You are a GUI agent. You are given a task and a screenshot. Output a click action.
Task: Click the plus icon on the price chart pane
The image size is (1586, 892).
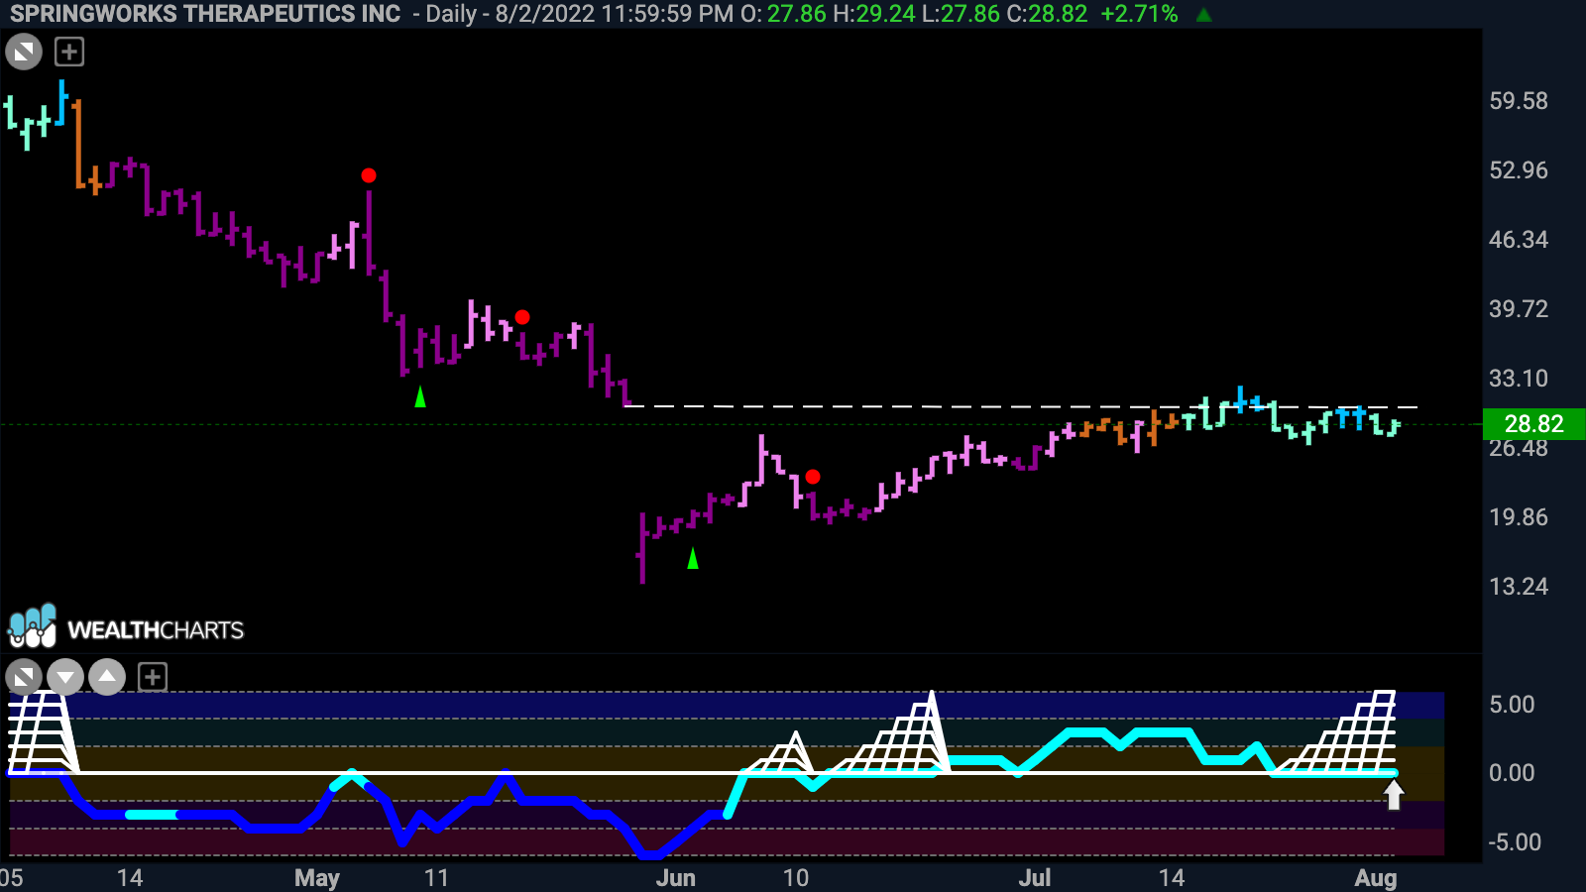click(x=69, y=52)
